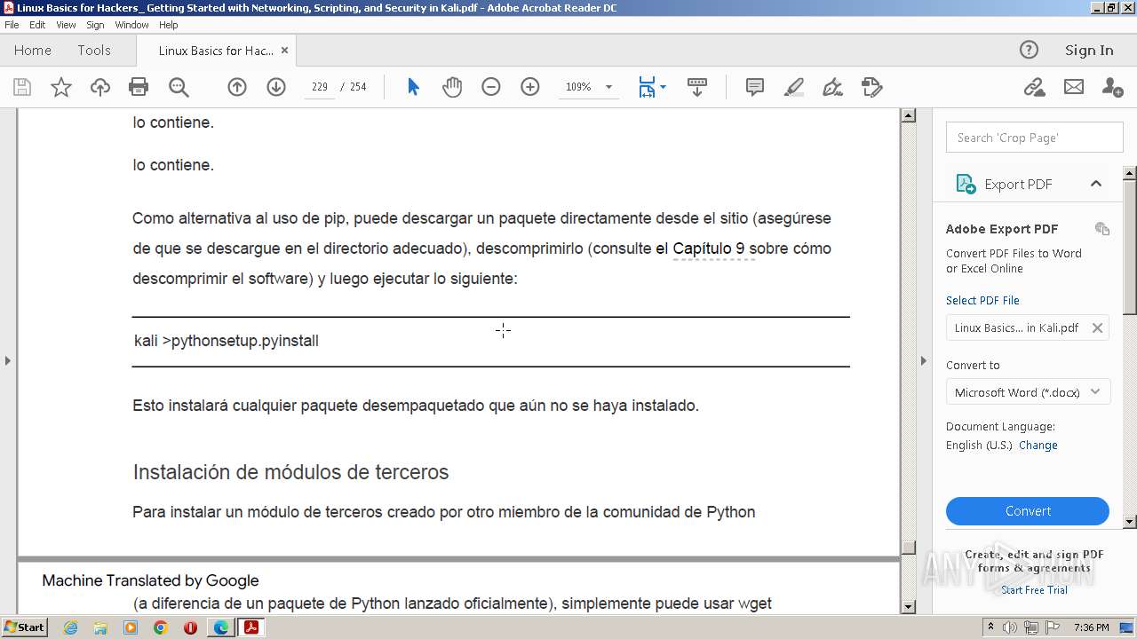Screen dimensions: 1137x639
Task: Select the Linux Basics for Hac... document tab
Action: (216, 51)
